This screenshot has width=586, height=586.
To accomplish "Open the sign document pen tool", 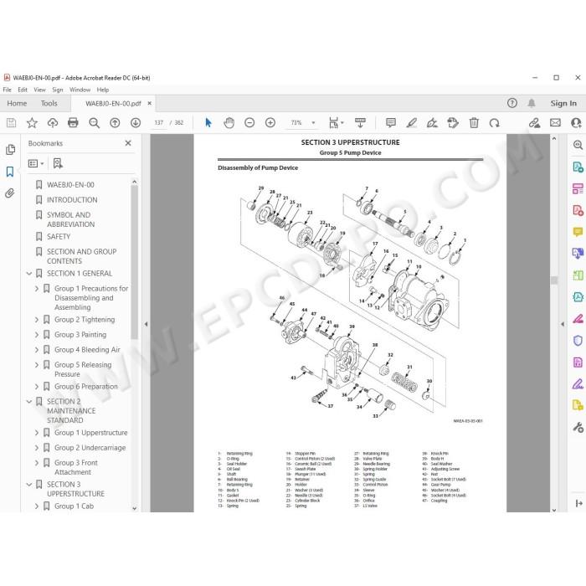I will point(432,122).
